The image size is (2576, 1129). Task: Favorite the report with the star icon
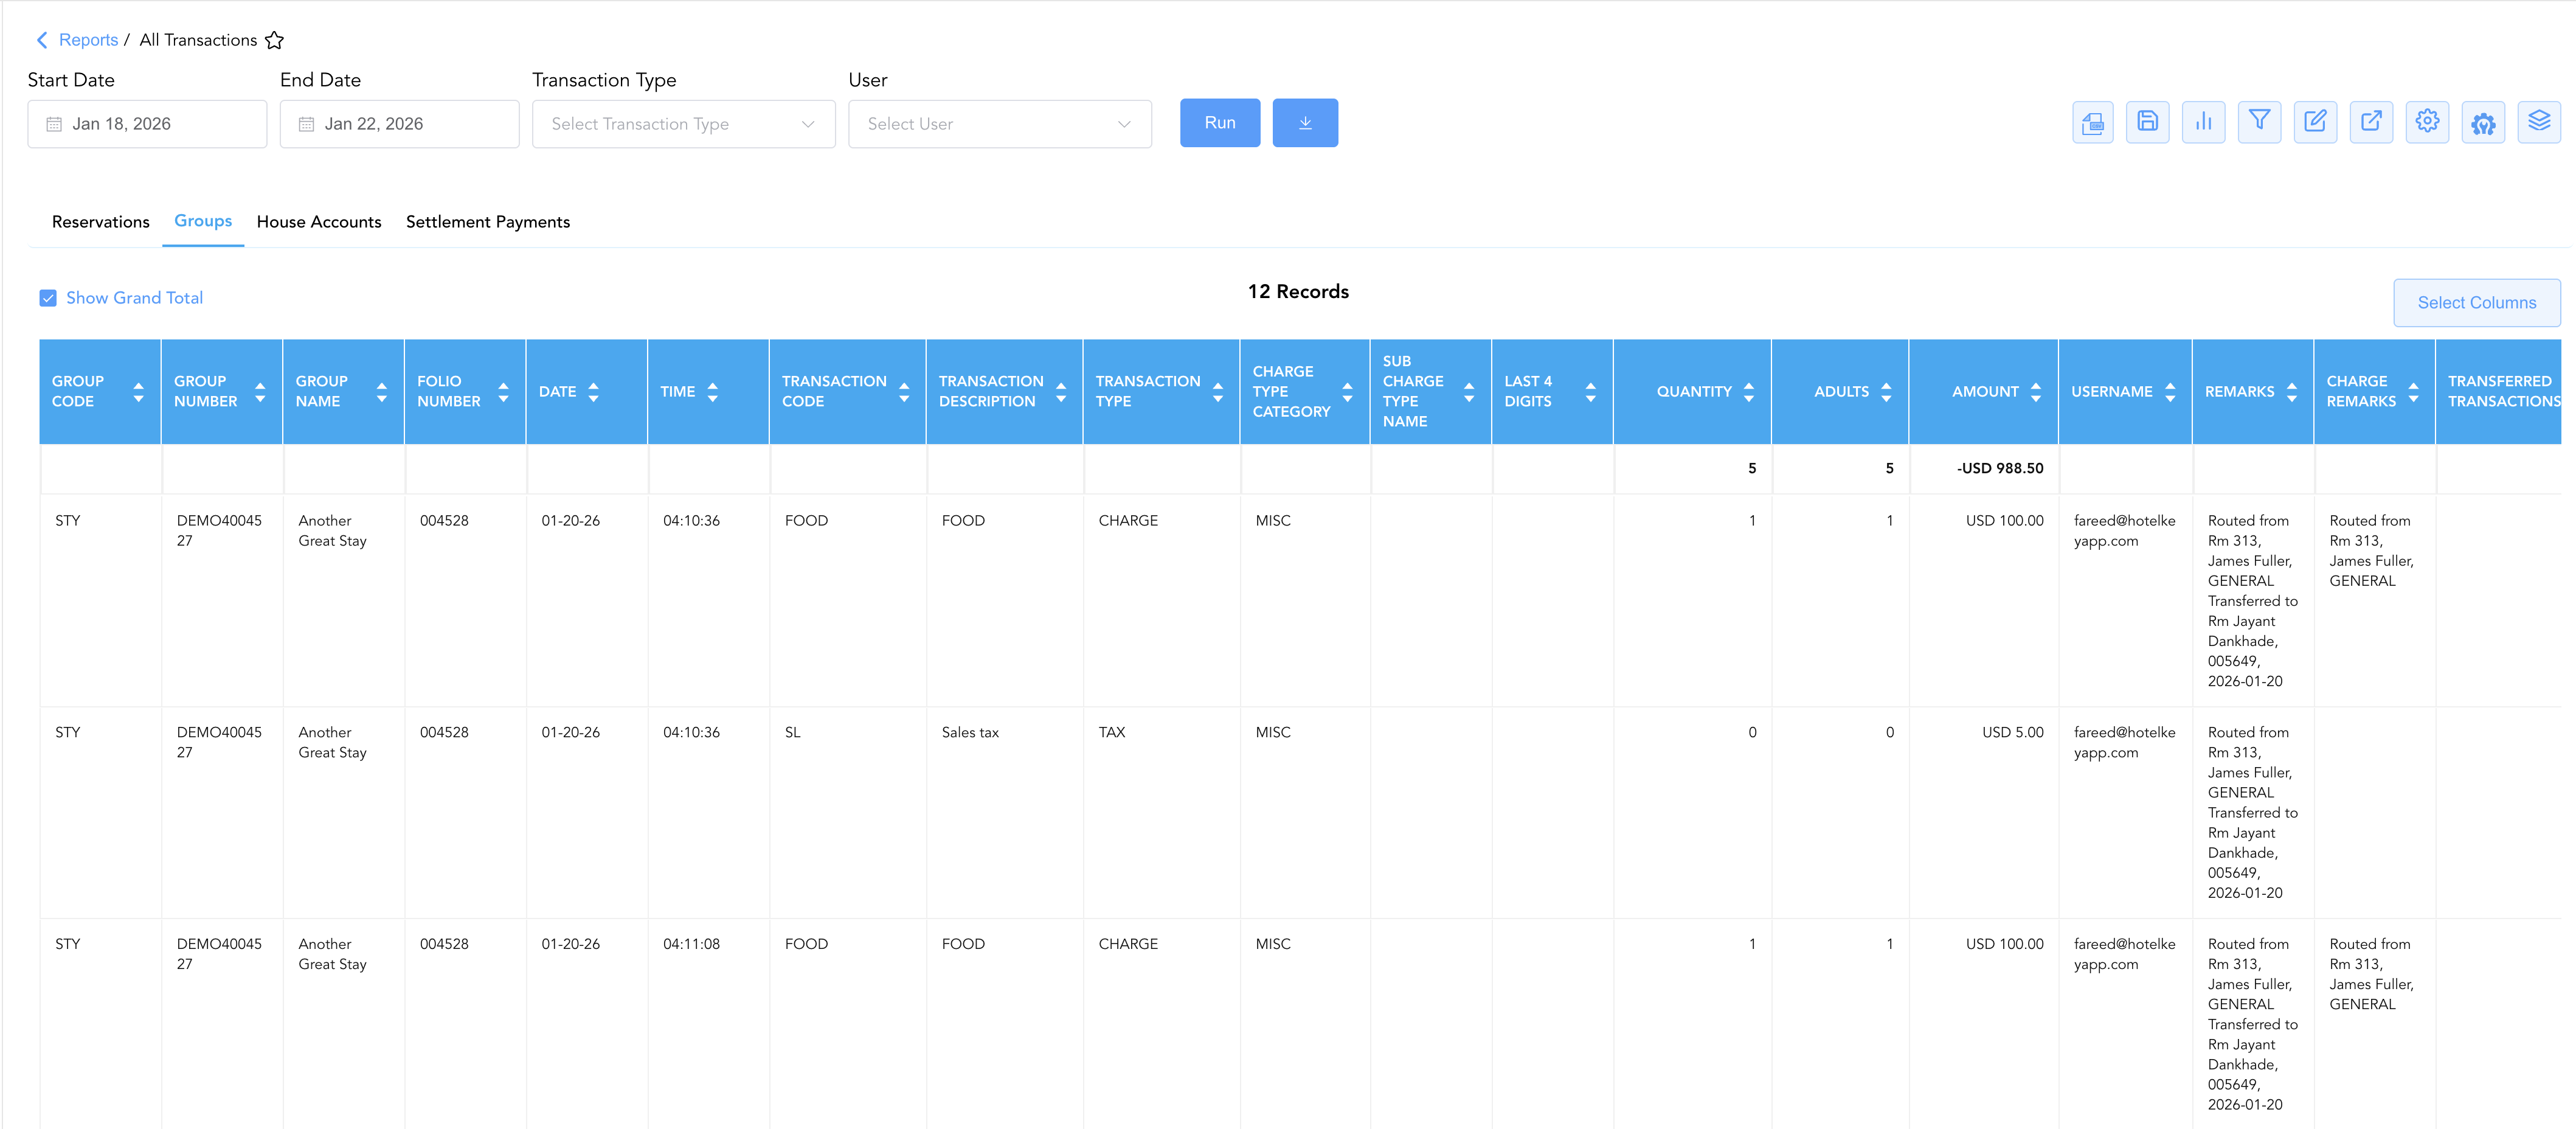point(274,41)
